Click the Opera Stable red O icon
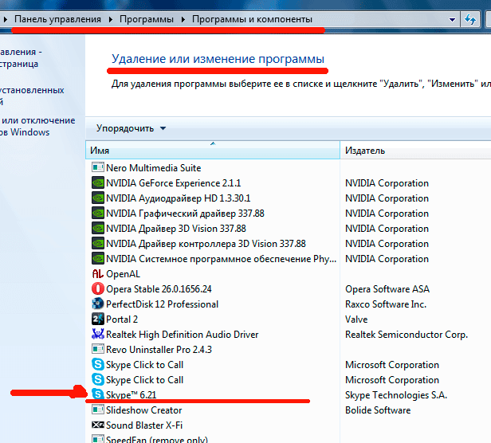 (98, 288)
